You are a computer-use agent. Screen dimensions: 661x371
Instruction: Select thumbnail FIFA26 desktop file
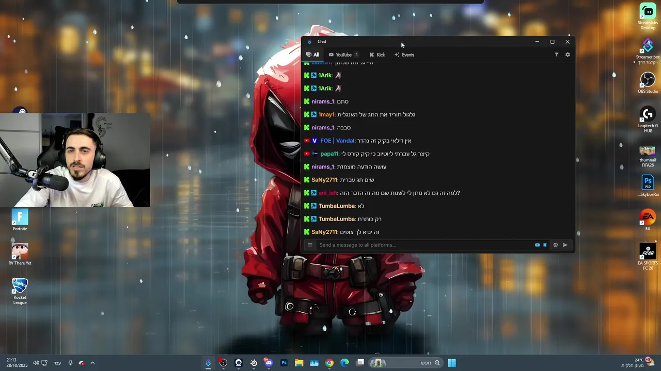tap(648, 156)
